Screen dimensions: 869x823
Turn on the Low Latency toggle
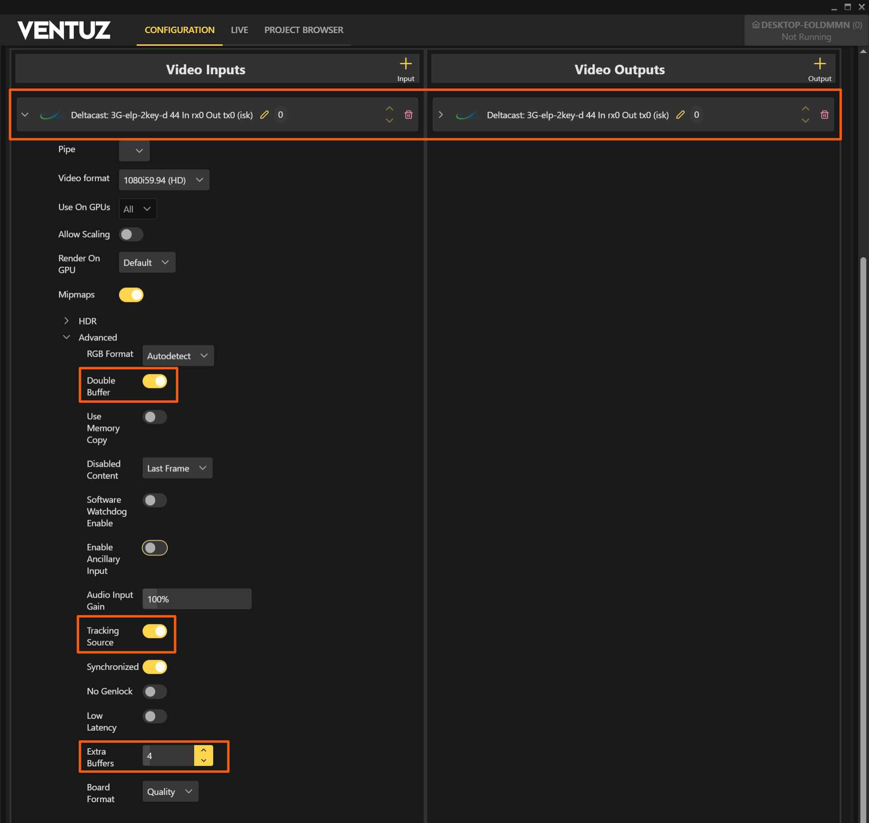155,716
